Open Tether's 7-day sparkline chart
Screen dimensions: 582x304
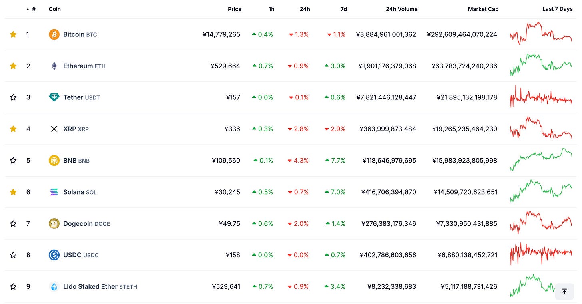coord(541,96)
